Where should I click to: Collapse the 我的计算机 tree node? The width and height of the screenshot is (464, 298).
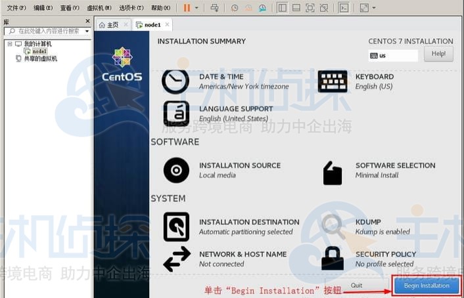pos(10,44)
